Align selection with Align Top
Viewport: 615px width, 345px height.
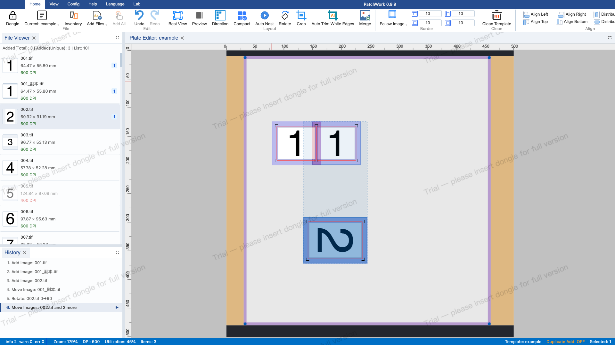[x=536, y=22]
